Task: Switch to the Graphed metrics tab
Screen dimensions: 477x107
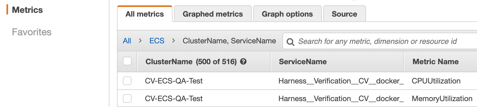Action: [213, 14]
